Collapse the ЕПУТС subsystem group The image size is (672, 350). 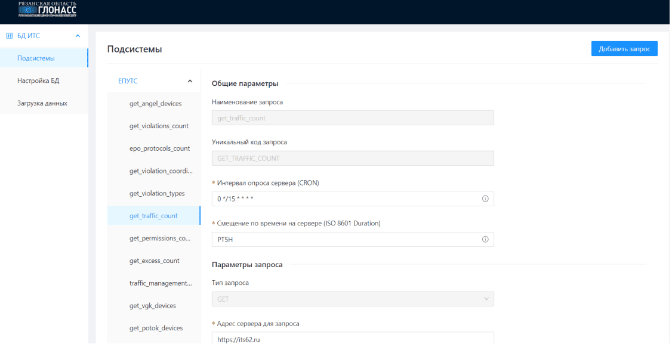[190, 81]
